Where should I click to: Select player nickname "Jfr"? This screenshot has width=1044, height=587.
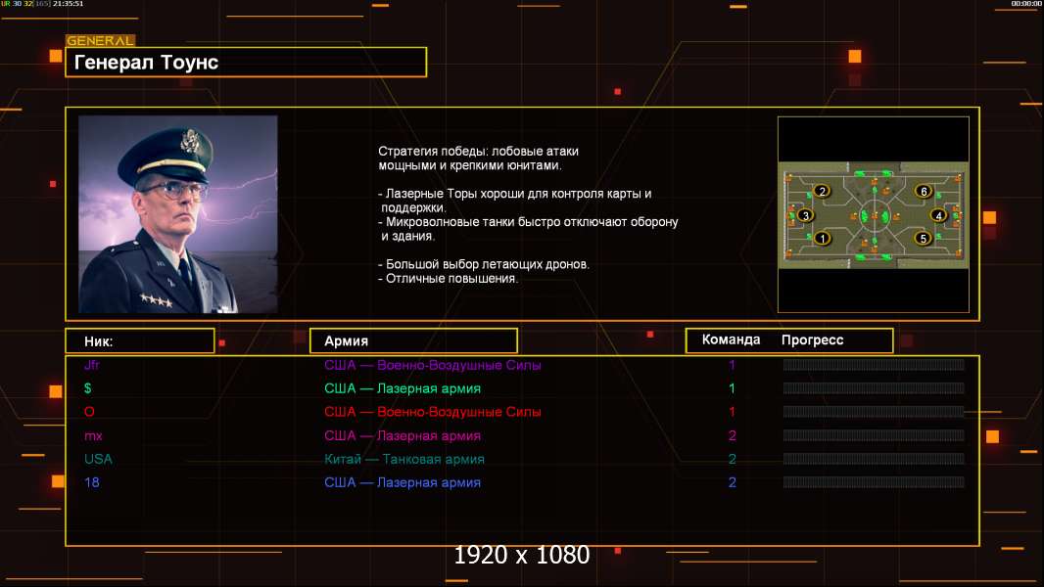click(x=92, y=365)
